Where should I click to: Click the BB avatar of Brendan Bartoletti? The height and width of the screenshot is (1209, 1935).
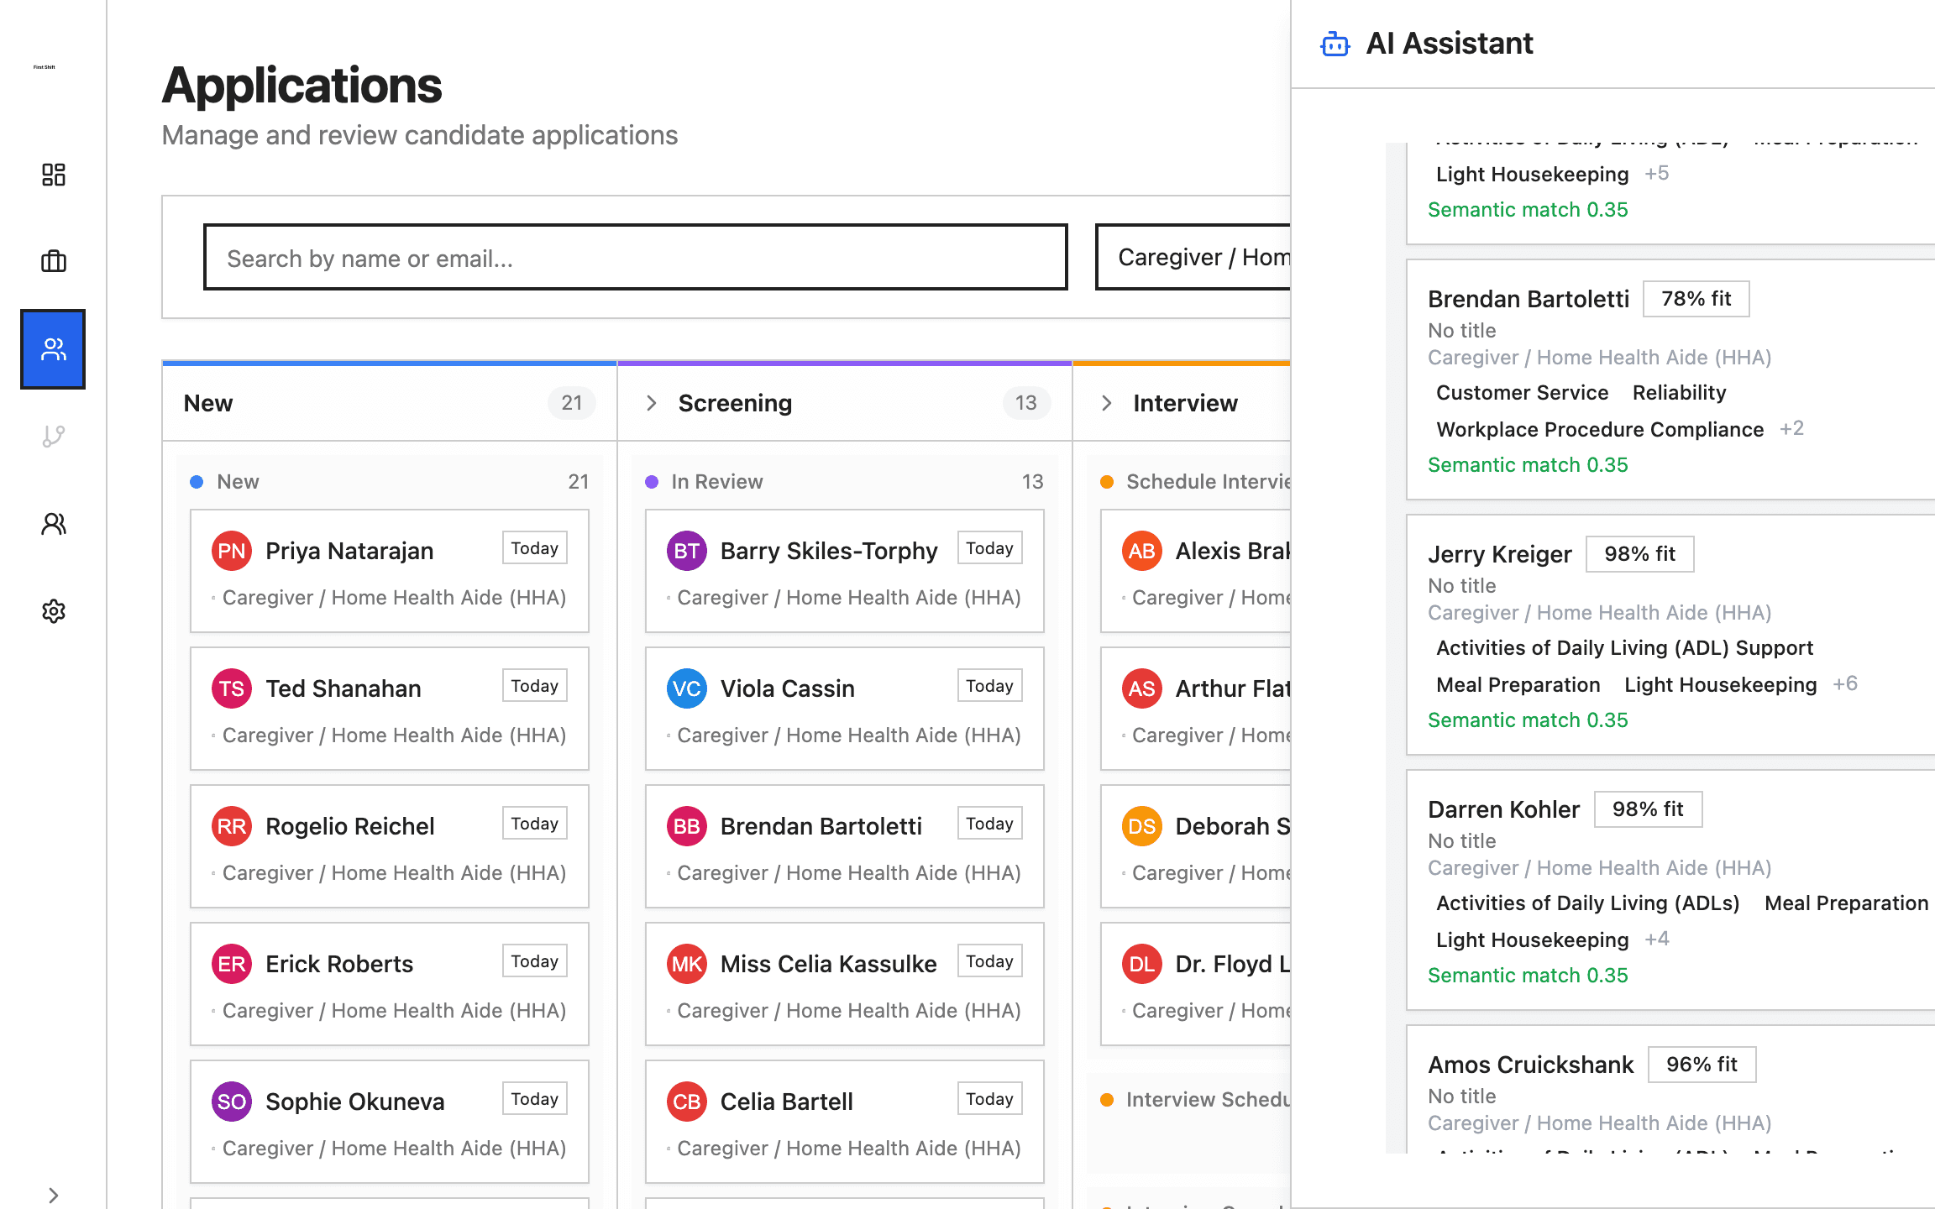tap(687, 826)
